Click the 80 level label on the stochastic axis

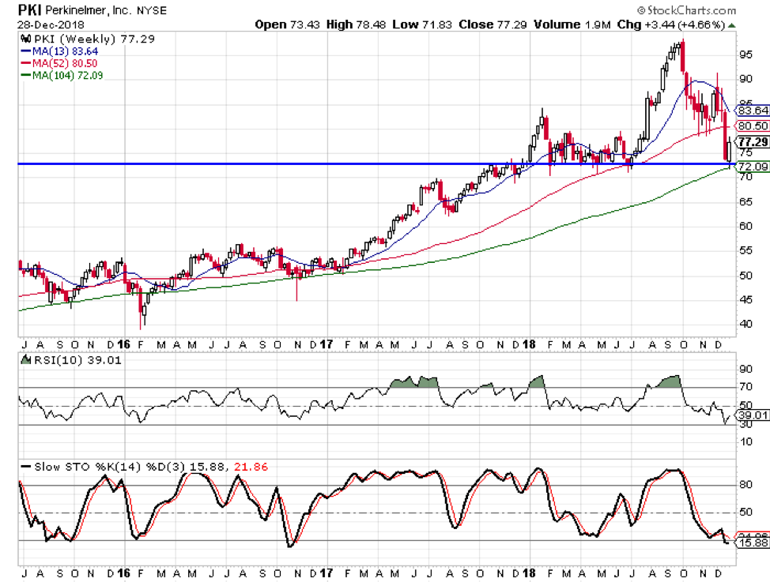pyautogui.click(x=746, y=484)
